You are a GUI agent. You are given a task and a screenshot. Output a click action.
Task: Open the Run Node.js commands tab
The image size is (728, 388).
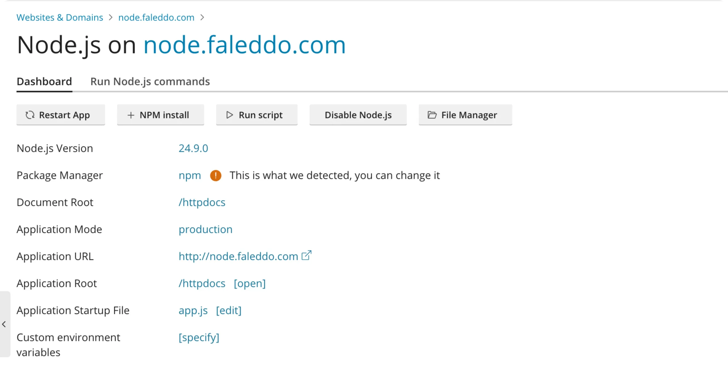150,82
